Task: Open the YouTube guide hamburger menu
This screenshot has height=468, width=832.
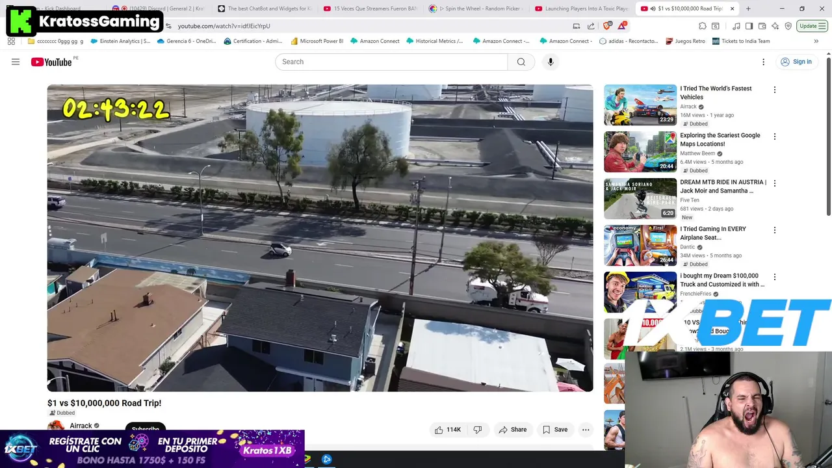Action: click(16, 62)
